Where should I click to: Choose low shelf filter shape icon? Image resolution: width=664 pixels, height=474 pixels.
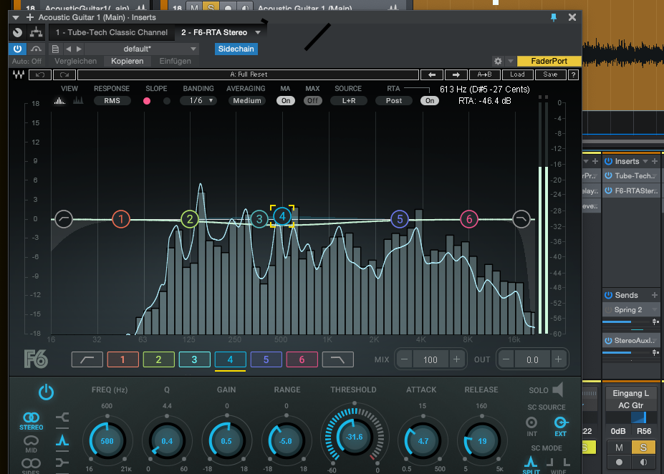[62, 417]
